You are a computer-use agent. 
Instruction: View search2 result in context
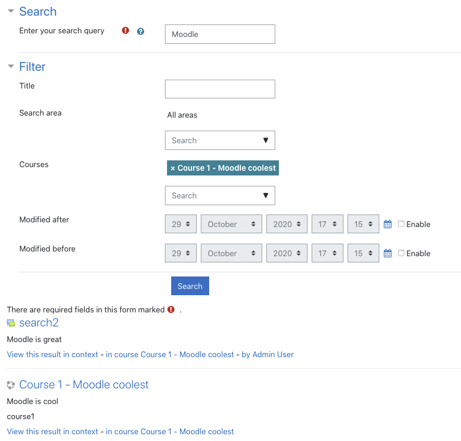pos(53,355)
